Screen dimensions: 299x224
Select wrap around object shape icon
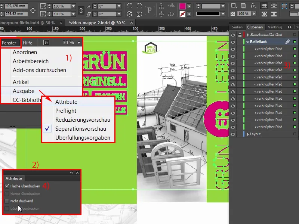click(264, 14)
